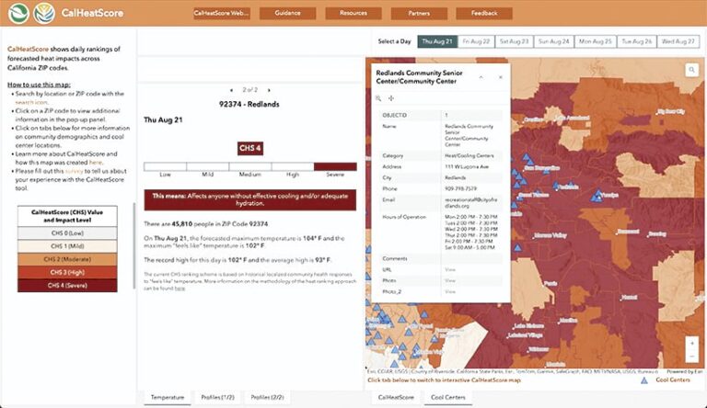Viewport: 707px width, 408px height.
Task: Go to previous feature arrow beside 2 of 2
Action: (231, 90)
